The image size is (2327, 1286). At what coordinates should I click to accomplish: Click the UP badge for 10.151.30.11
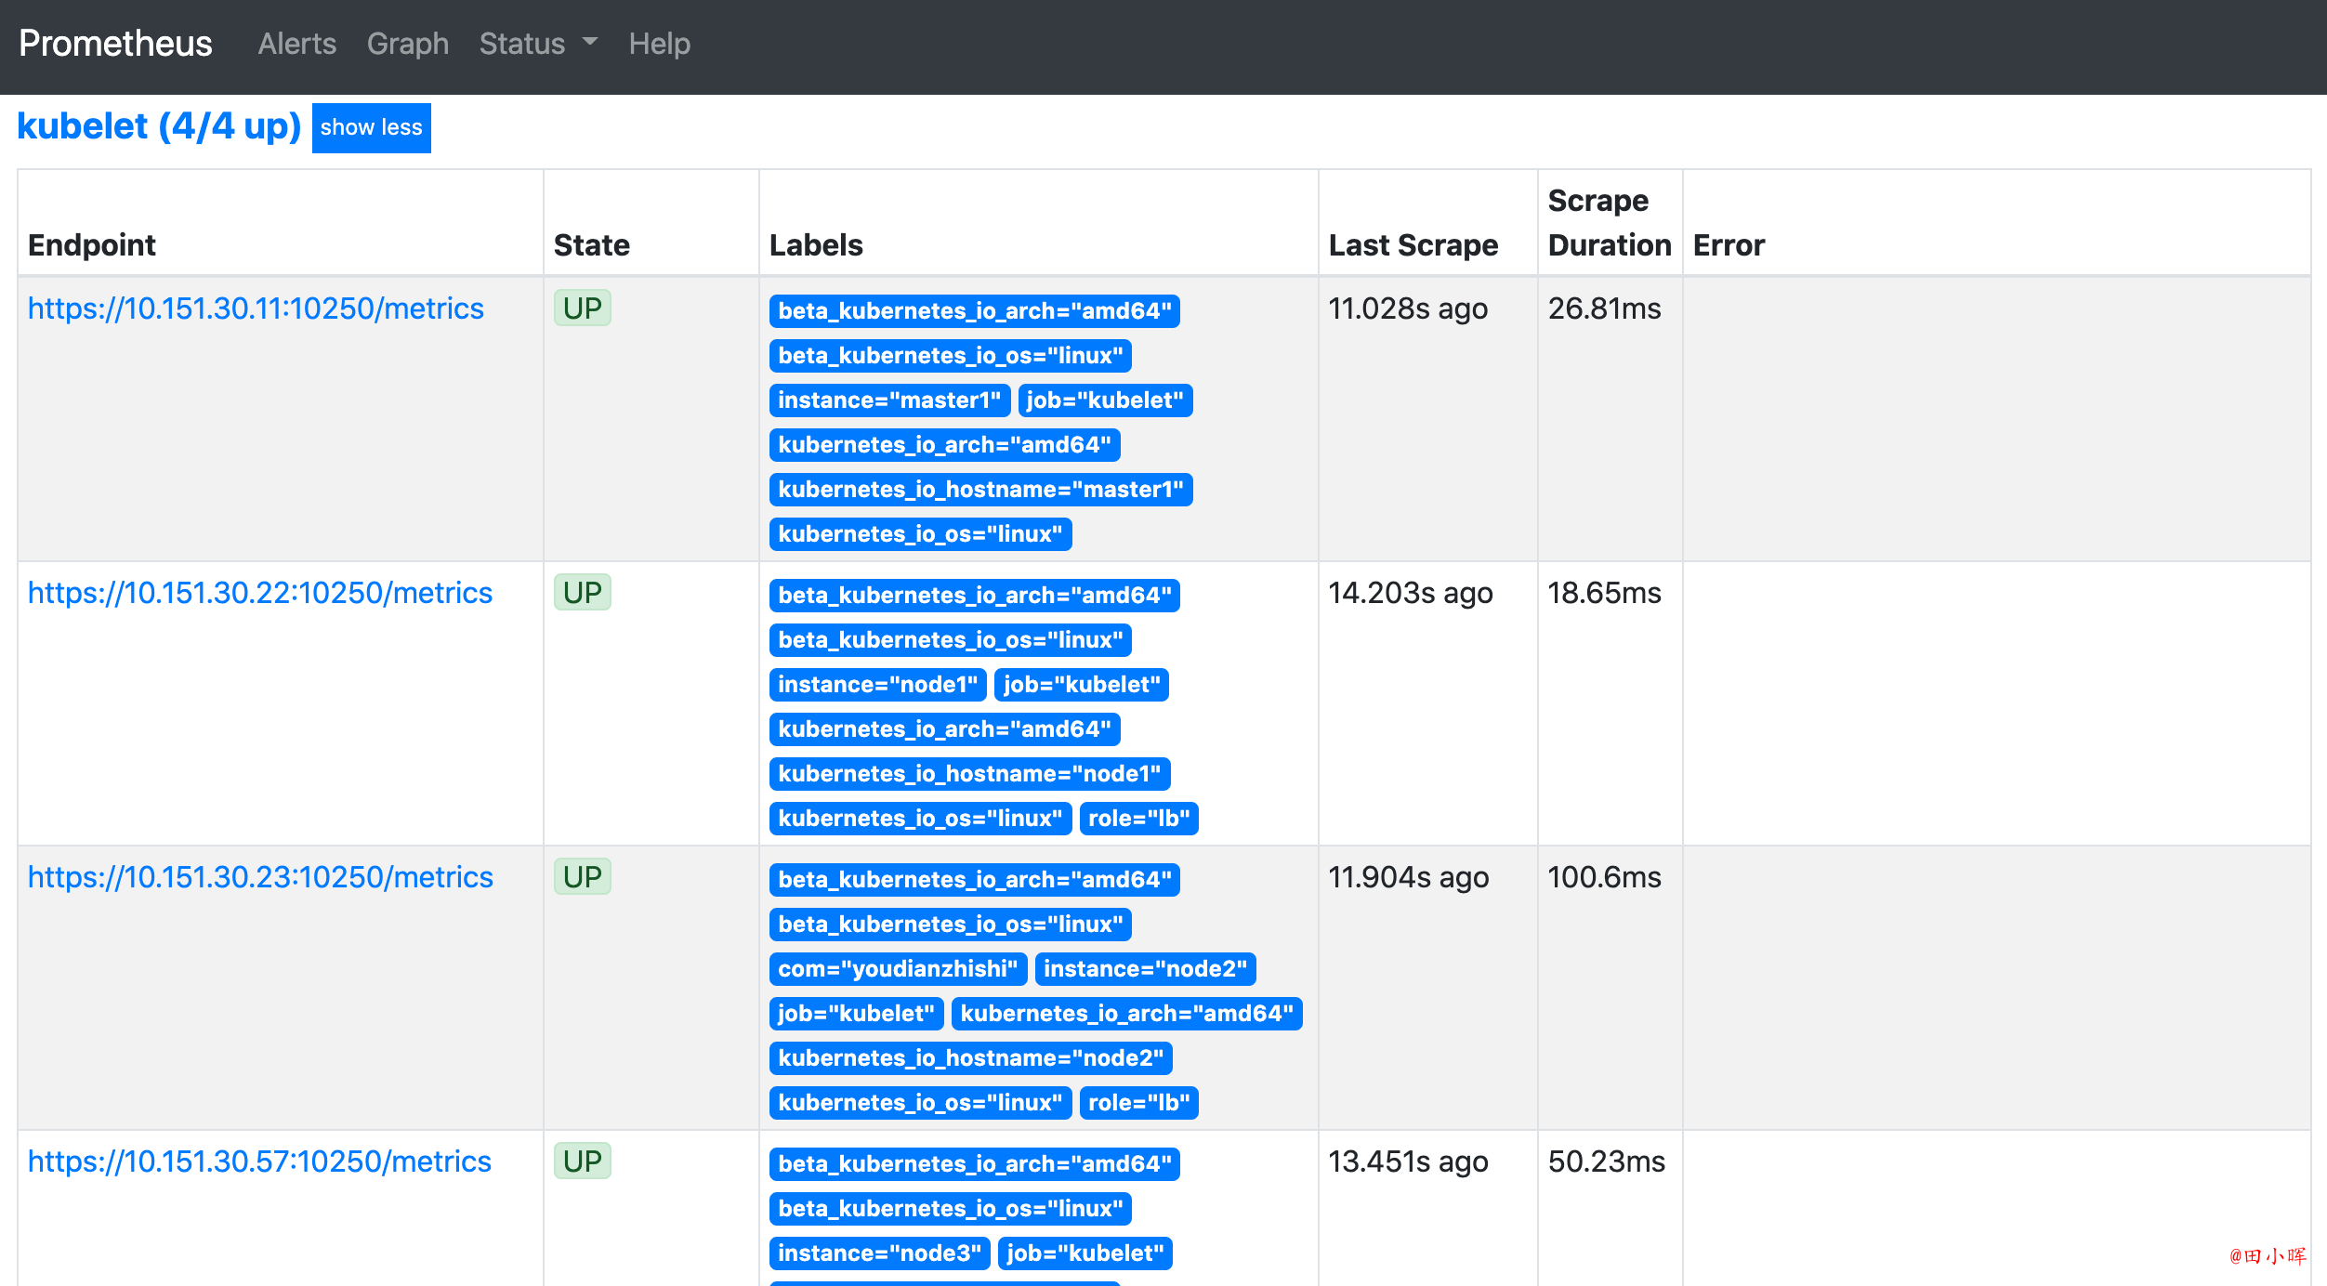point(583,308)
